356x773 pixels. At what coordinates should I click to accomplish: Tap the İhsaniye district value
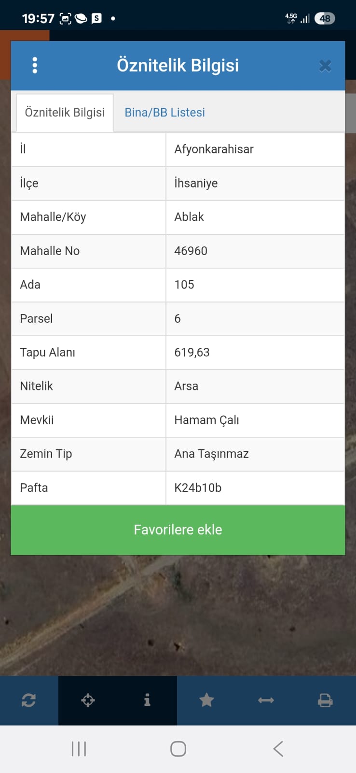click(196, 183)
